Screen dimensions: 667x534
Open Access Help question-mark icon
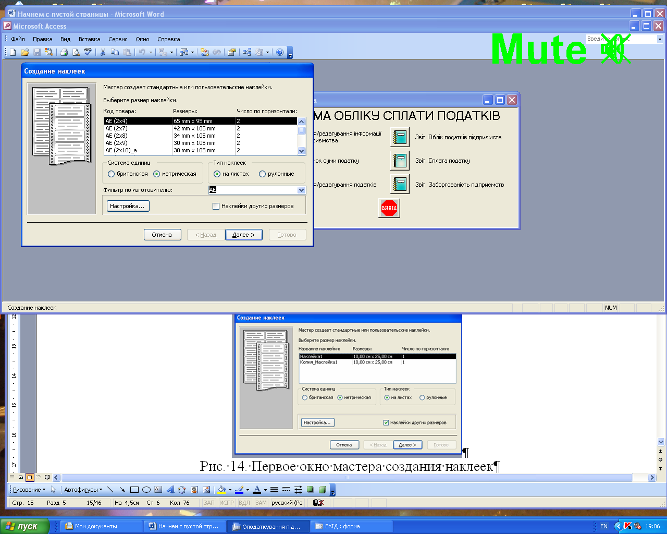point(280,52)
